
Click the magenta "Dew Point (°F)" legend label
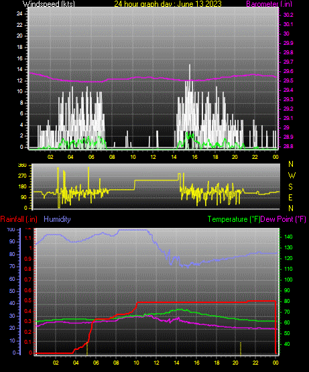click(x=283, y=219)
